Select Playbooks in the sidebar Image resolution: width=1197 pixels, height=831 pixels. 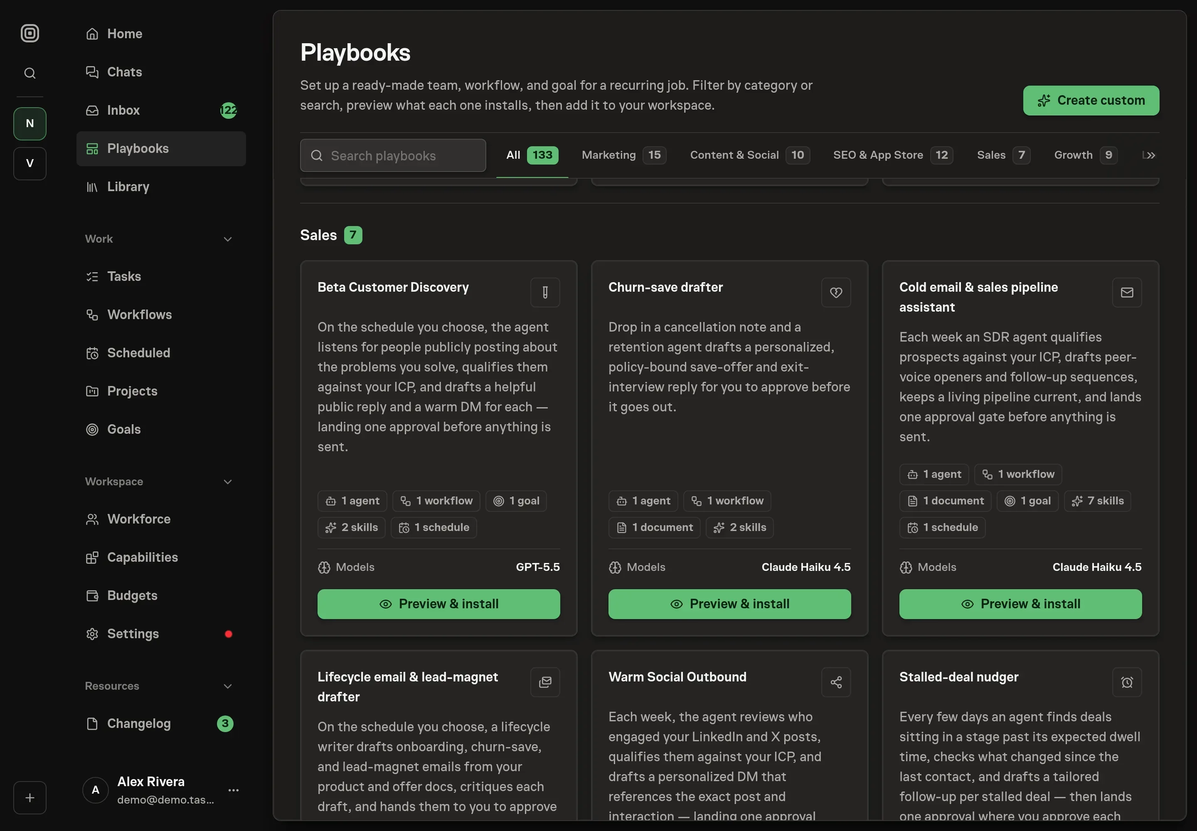[x=161, y=148]
